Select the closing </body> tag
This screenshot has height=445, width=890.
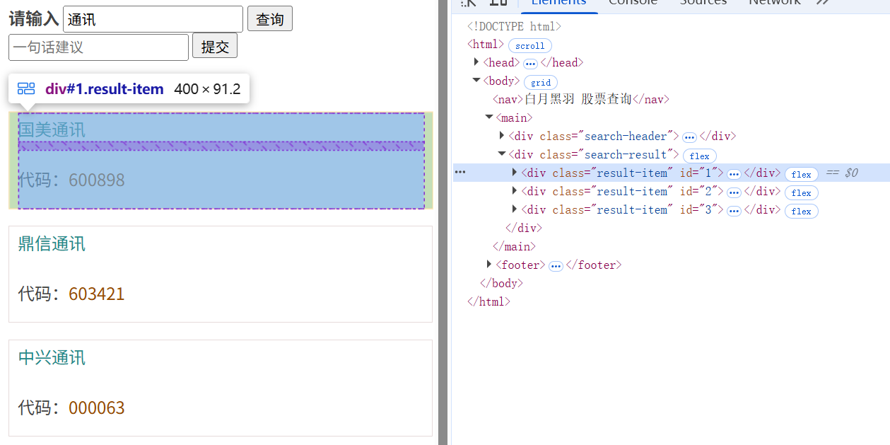501,283
